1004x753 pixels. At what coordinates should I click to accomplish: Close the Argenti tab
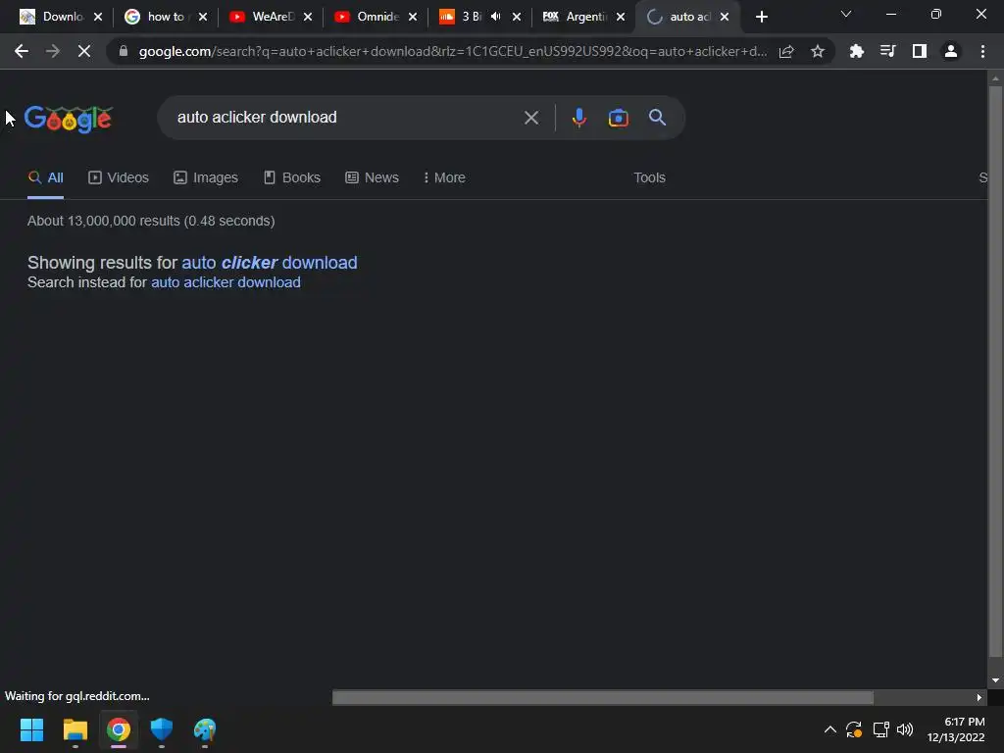[x=621, y=17]
